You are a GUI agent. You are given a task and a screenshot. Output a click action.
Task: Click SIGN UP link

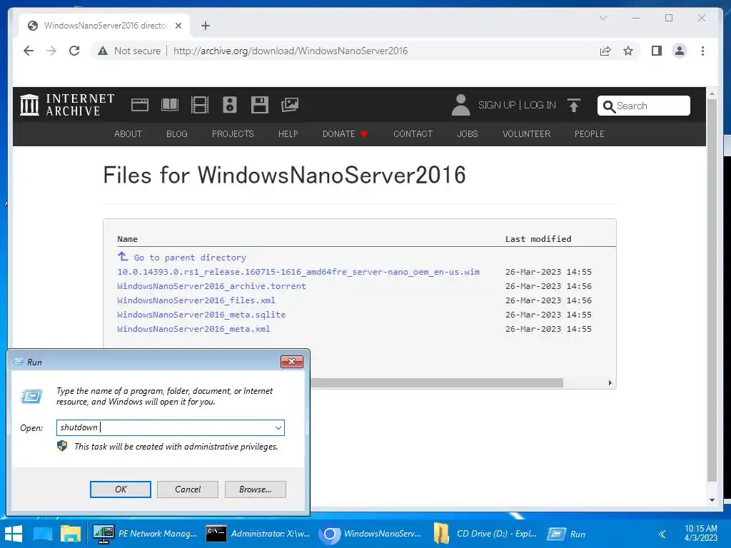(x=497, y=105)
